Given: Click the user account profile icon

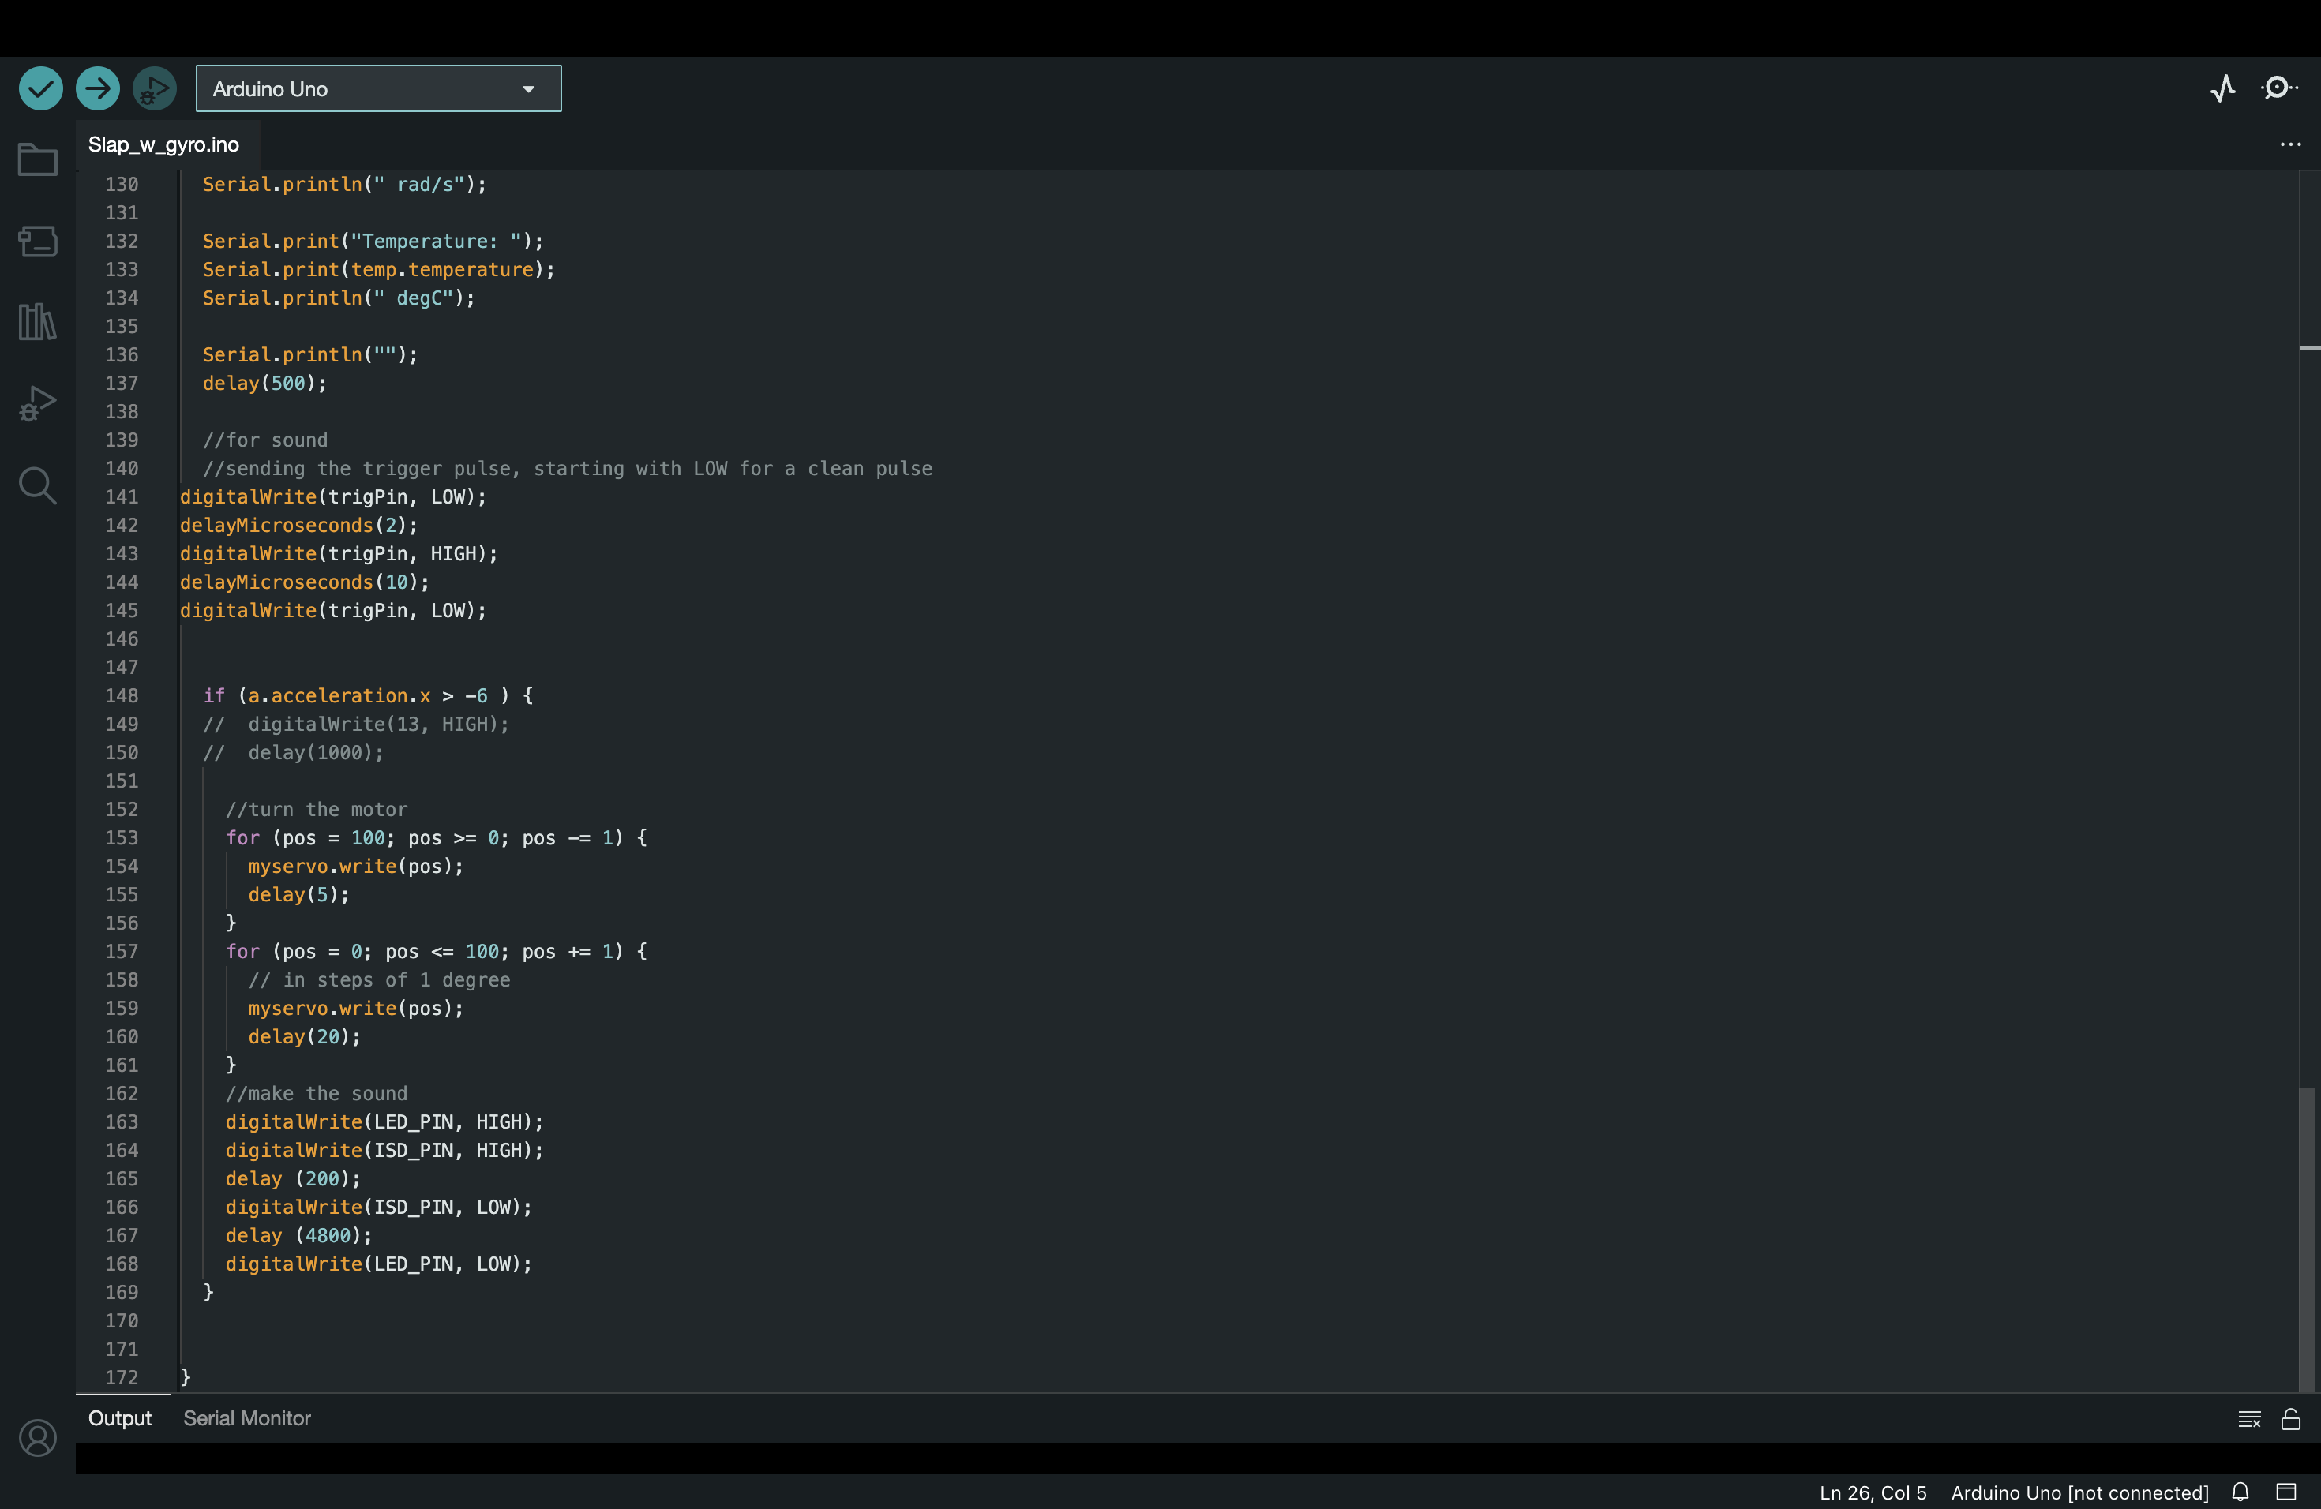Looking at the screenshot, I should (38, 1438).
